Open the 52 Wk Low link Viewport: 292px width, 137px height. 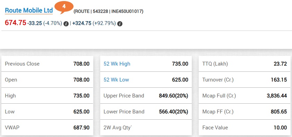[116, 80]
